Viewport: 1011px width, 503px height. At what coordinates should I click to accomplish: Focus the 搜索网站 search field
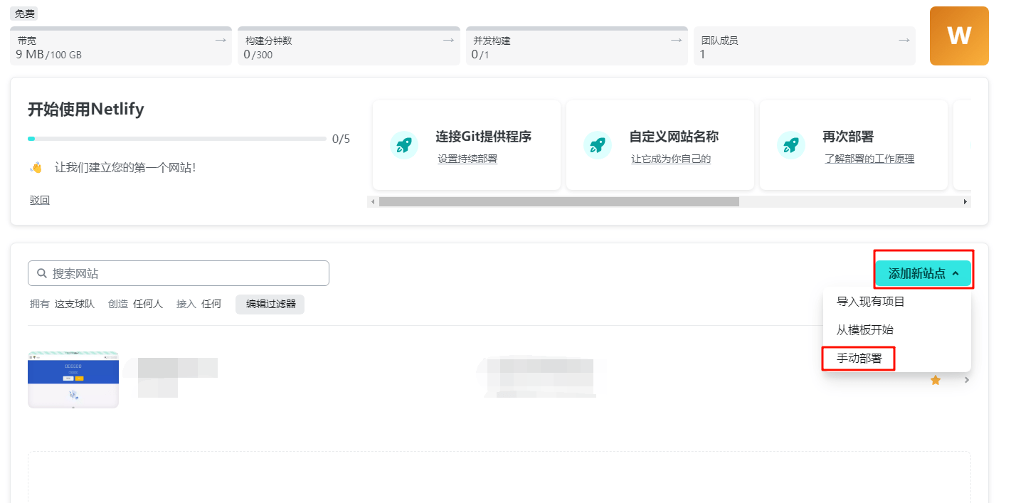(179, 273)
